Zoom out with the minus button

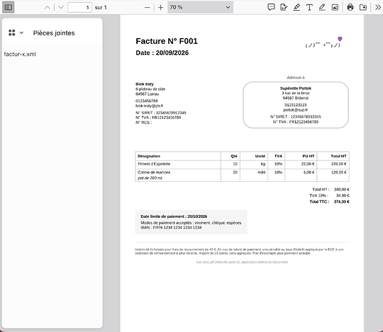[x=147, y=7]
